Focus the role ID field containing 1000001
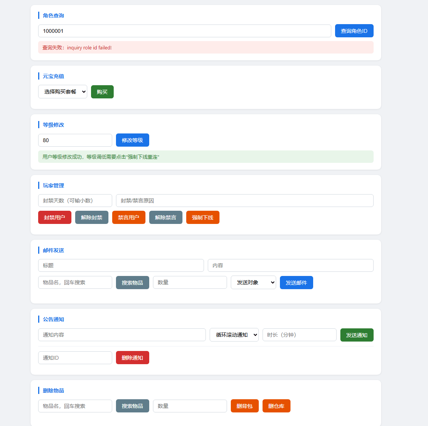This screenshot has width=428, height=426. tap(184, 31)
